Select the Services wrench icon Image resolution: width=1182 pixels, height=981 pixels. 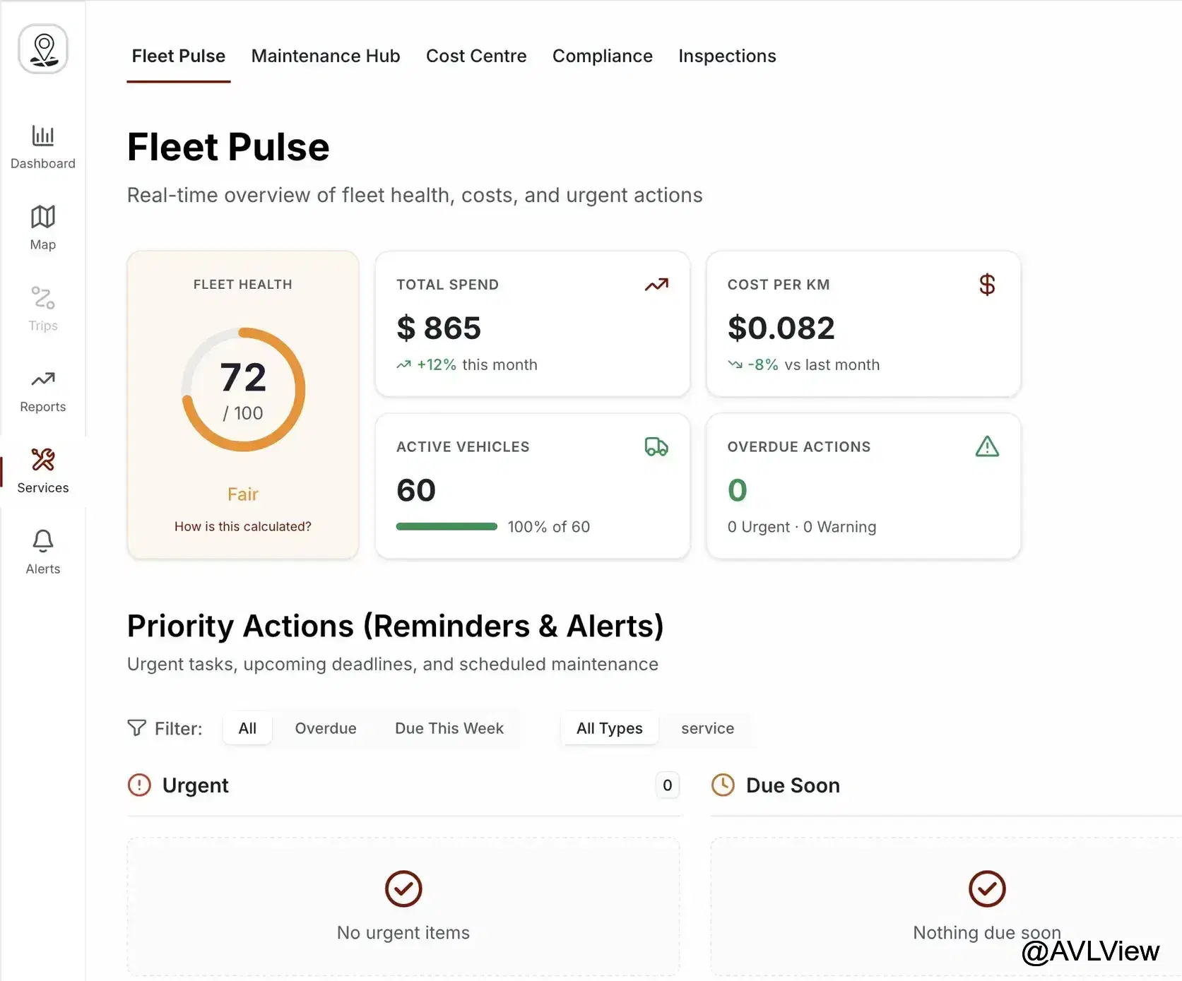click(x=43, y=460)
